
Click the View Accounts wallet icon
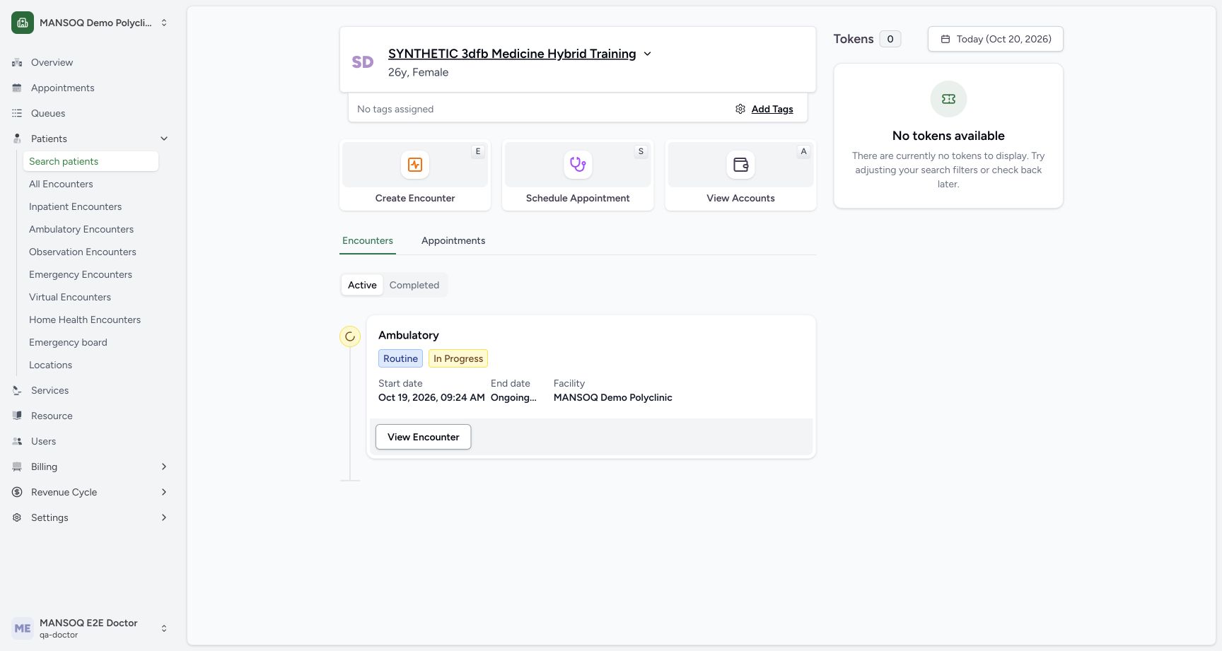point(740,165)
